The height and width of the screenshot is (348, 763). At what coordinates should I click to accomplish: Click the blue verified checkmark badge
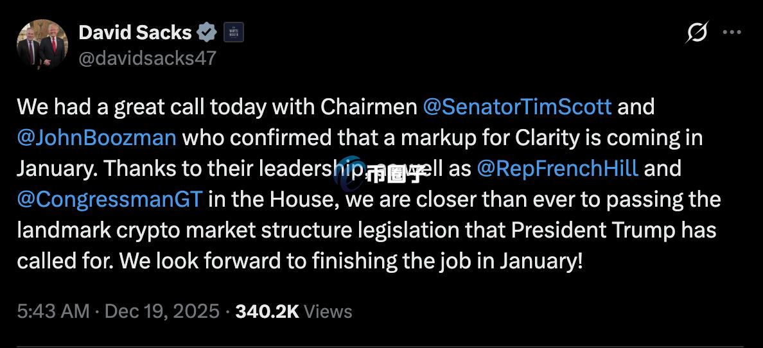point(207,32)
